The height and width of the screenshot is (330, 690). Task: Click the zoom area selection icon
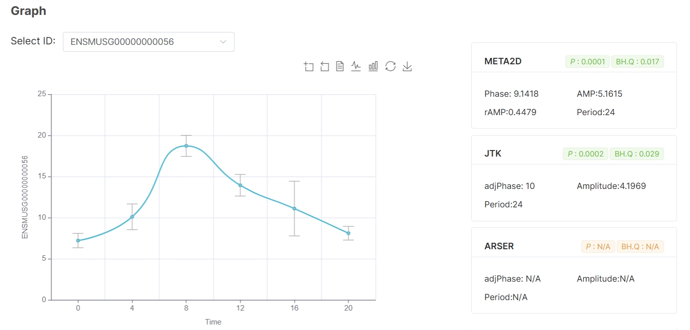coord(309,66)
